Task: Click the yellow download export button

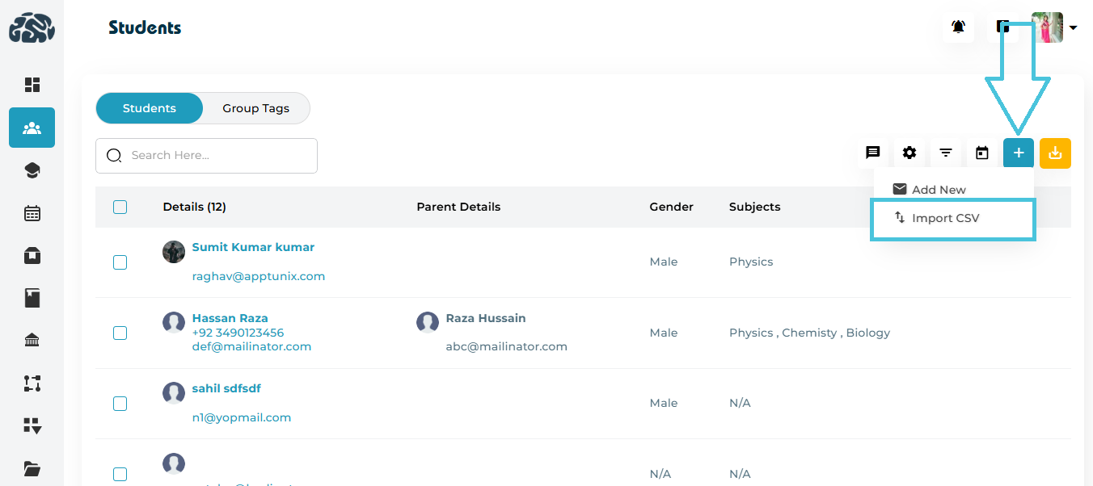Action: coord(1055,153)
